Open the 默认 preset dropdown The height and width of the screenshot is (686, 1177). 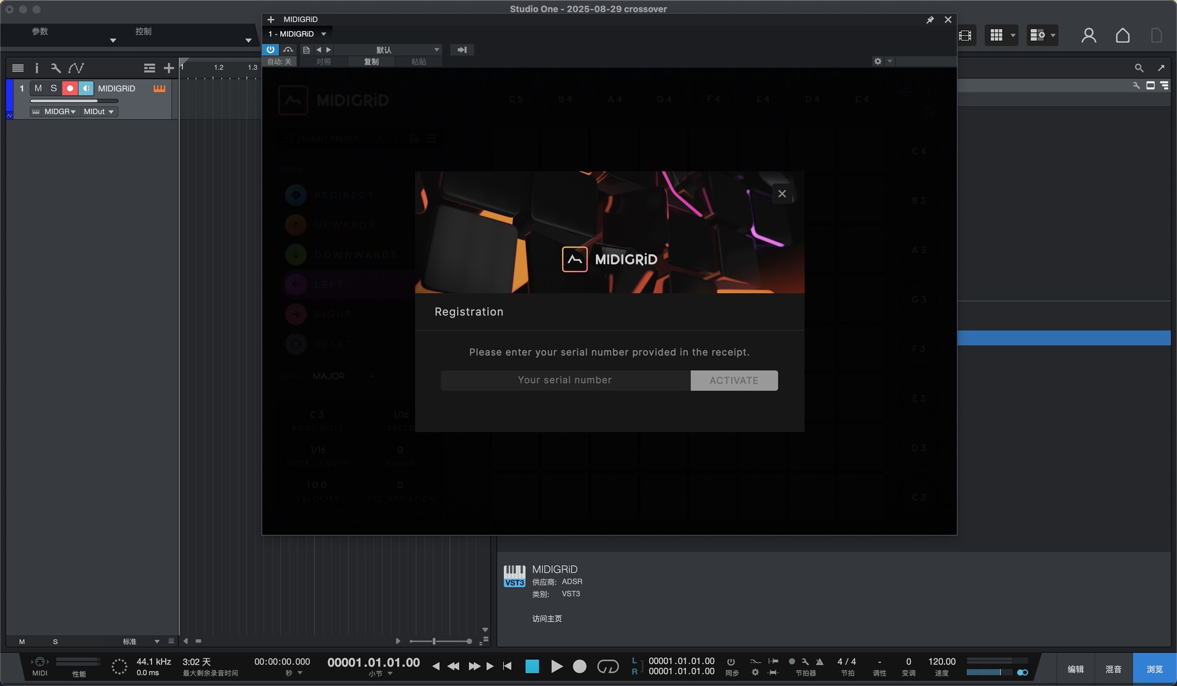pos(389,50)
